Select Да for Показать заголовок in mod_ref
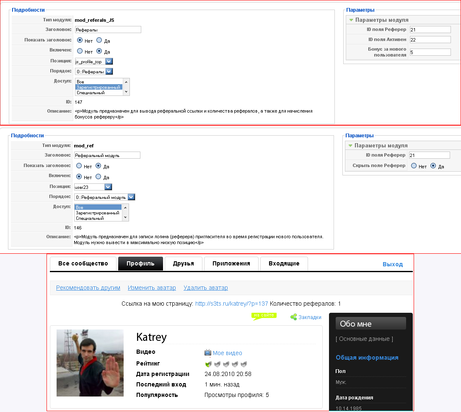This screenshot has height=412, width=461. click(98, 166)
